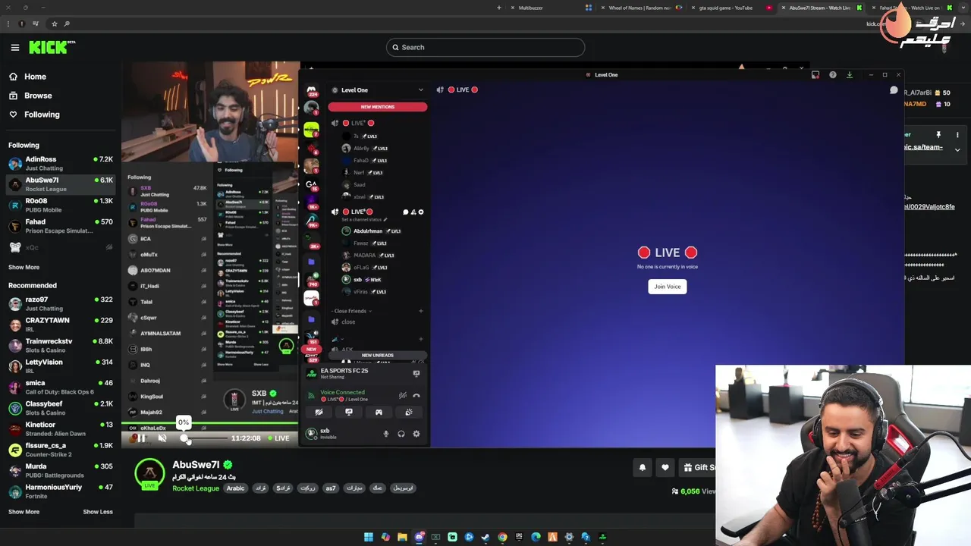Click New Mentions banner in Discord
Viewport: 971px width, 546px height.
click(x=378, y=107)
